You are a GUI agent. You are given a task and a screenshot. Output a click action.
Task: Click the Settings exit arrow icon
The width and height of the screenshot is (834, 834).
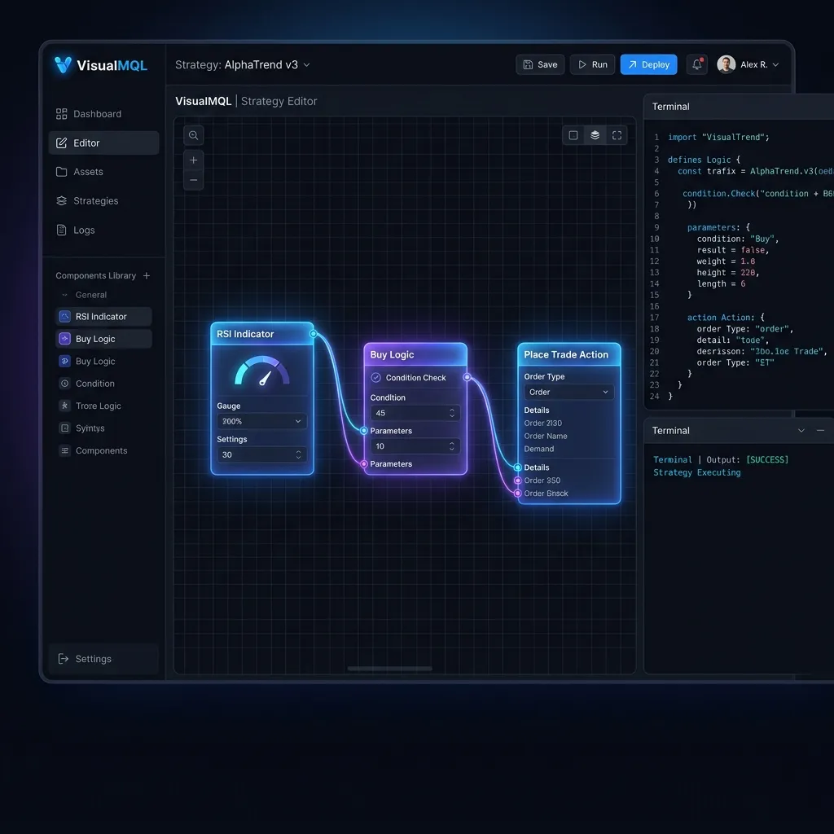(64, 658)
